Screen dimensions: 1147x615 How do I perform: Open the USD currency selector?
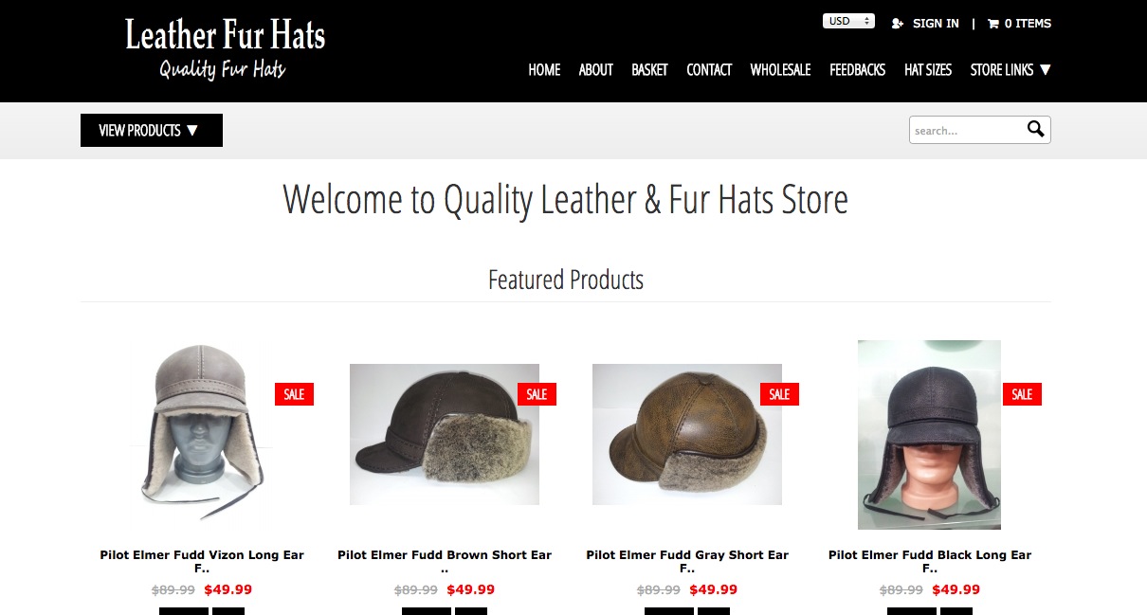[848, 21]
